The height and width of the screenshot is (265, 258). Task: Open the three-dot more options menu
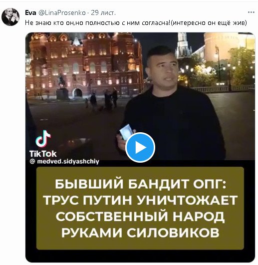[251, 12]
